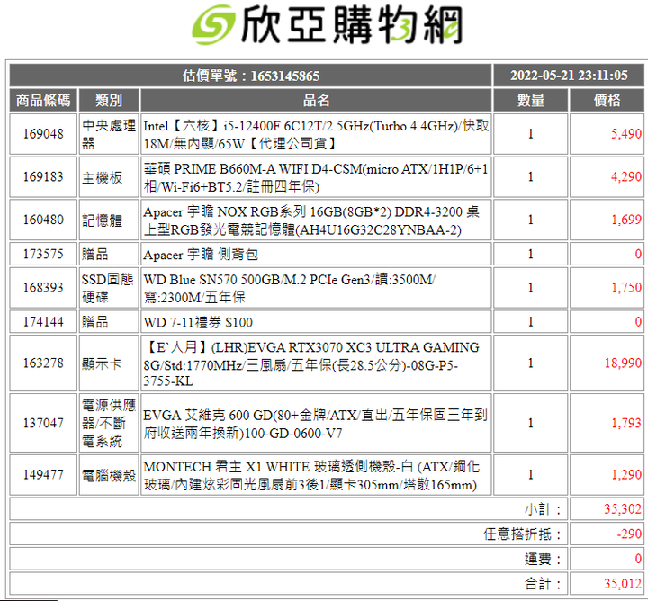Click the price 18,990

pyautogui.click(x=623, y=363)
